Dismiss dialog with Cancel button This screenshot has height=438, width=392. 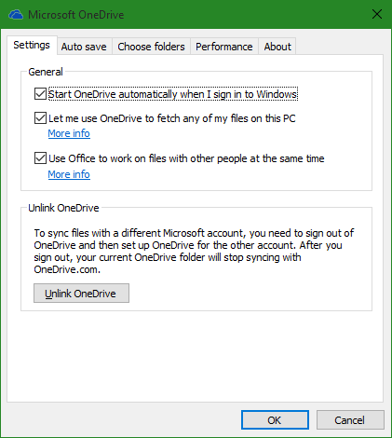coord(350,420)
